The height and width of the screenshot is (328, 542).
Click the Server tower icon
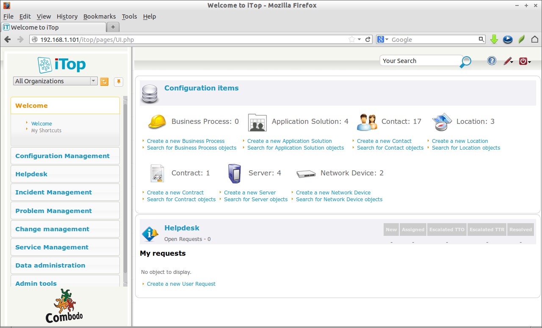coord(234,173)
